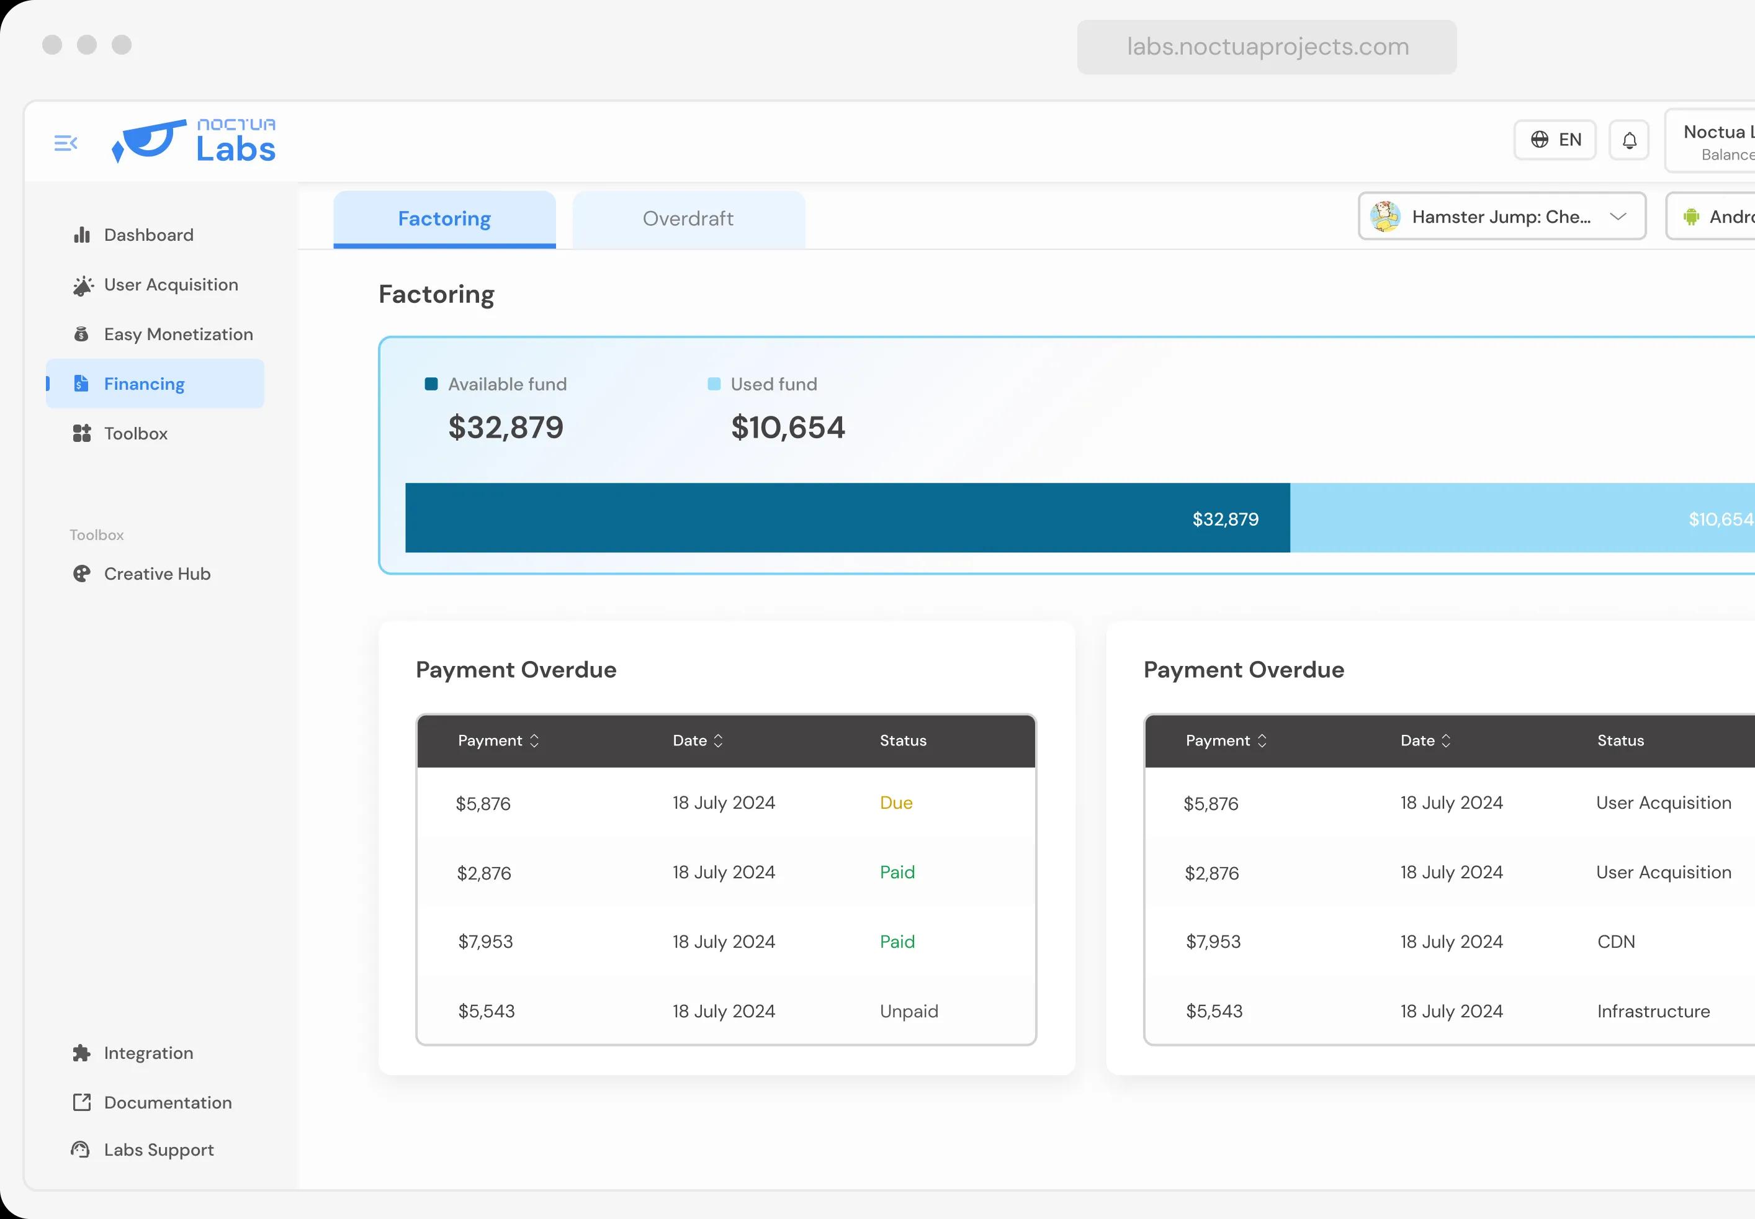The width and height of the screenshot is (1755, 1219).
Task: Click the light blue $10,654 bar segment
Action: [1523, 518]
